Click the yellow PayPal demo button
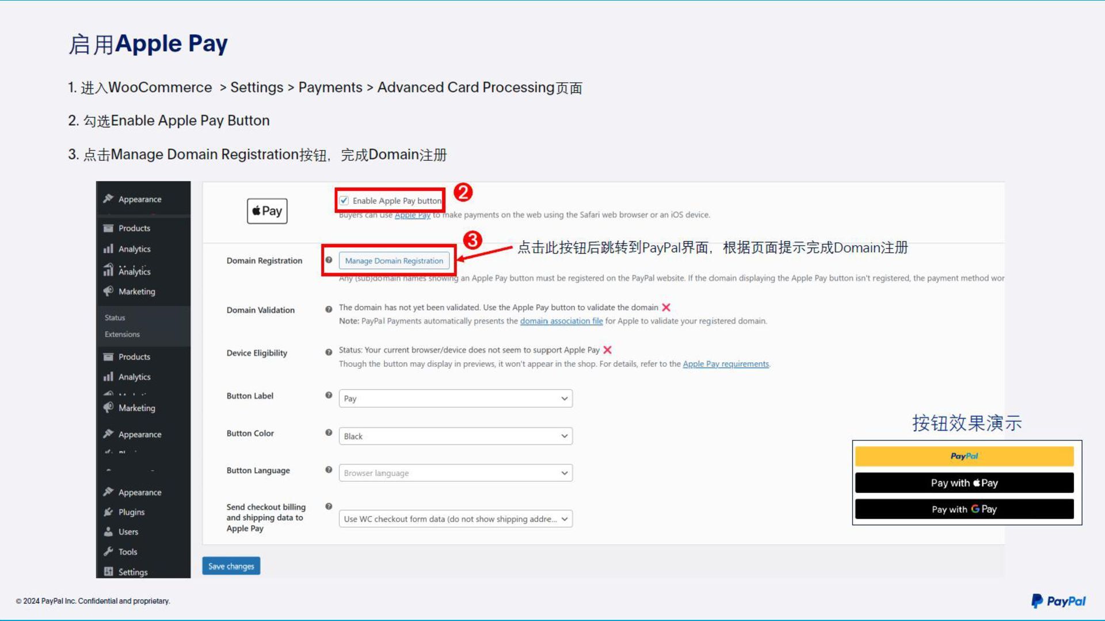 pyautogui.click(x=965, y=456)
